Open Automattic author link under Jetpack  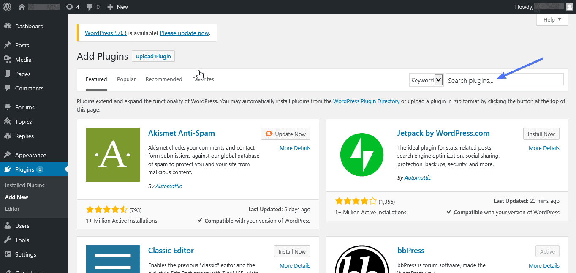coord(418,178)
